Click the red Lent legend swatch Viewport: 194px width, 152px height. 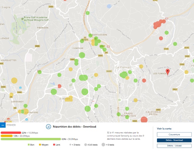click(x=54, y=145)
